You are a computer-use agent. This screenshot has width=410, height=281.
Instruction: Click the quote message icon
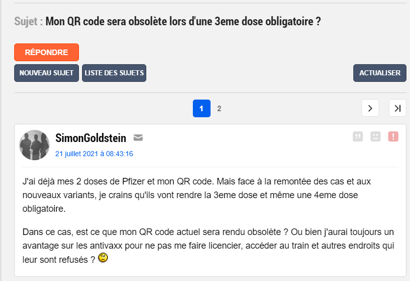click(x=358, y=136)
